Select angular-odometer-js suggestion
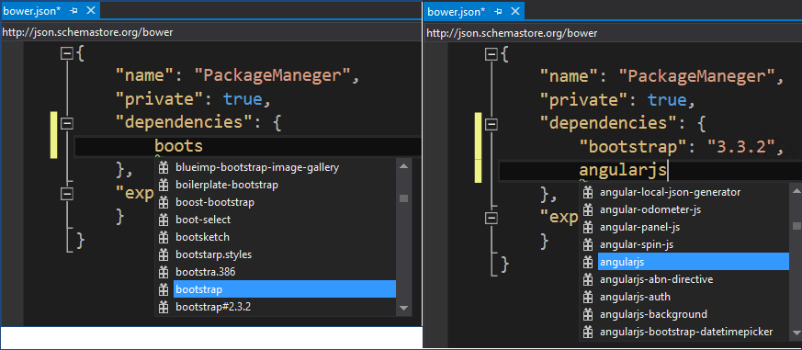Viewport: 802px width, 350px height. [x=650, y=209]
